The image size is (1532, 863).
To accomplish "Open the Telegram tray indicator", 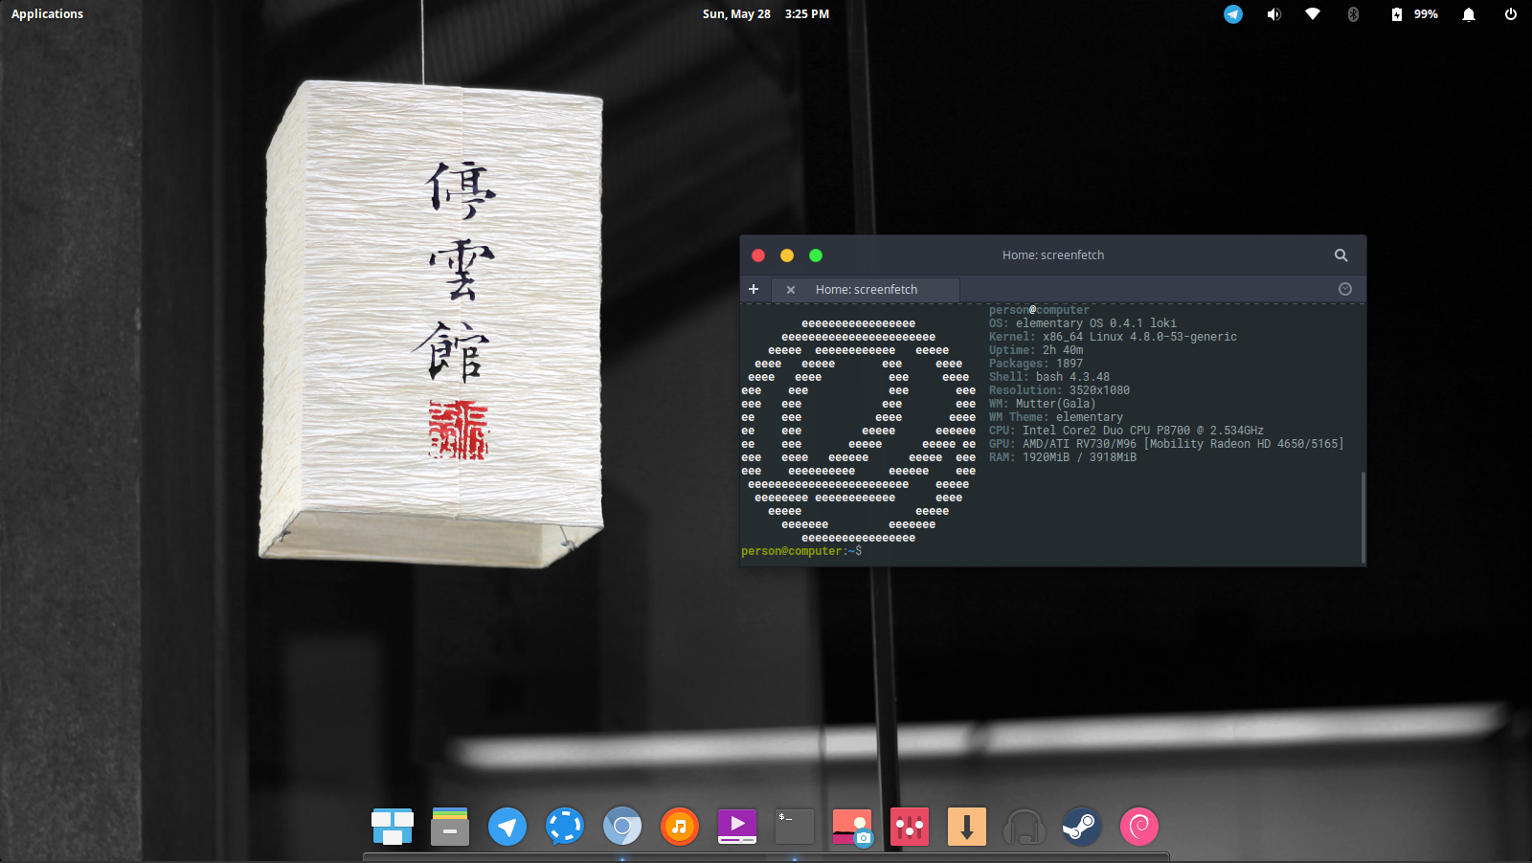I will [1233, 14].
